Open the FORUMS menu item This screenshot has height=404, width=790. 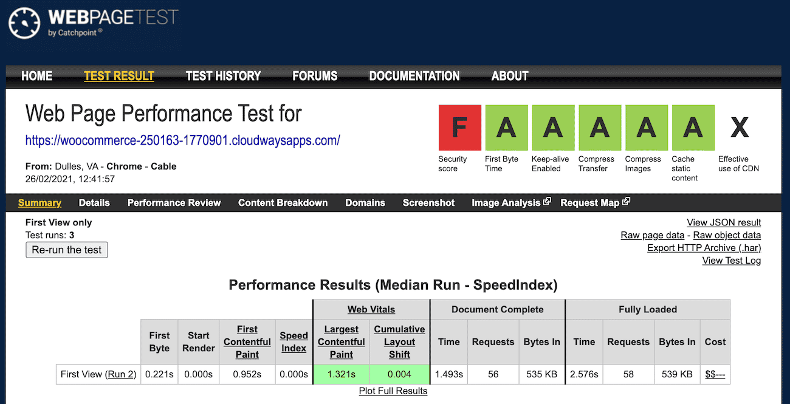(x=315, y=76)
